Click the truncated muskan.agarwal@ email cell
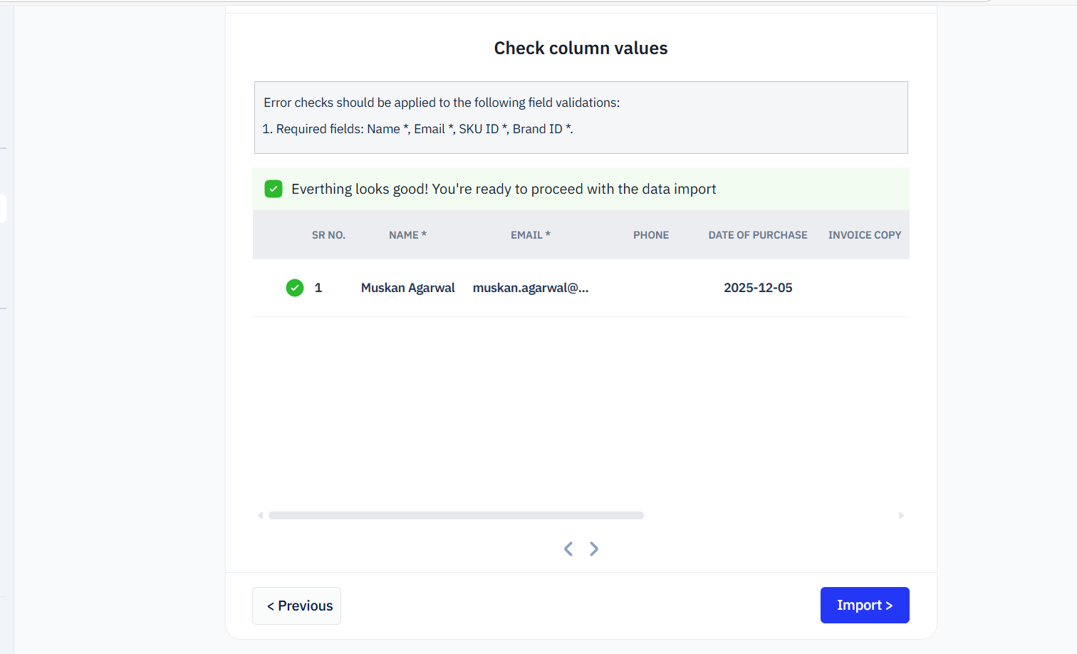 click(530, 288)
